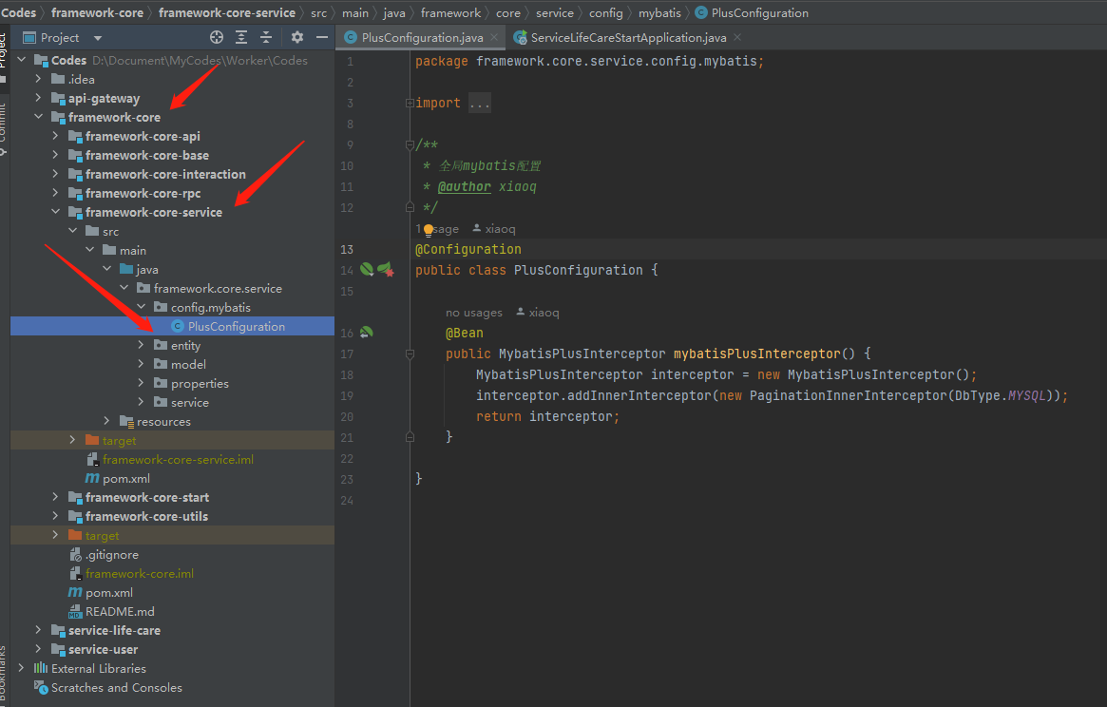Click the Collapse All icon in Project panel
1107x707 pixels.
coord(266,37)
